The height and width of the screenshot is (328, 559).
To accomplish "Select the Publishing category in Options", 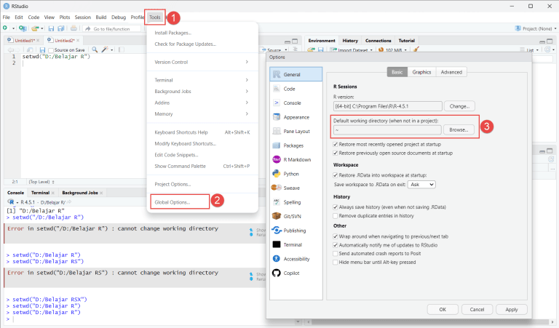I will [x=296, y=231].
